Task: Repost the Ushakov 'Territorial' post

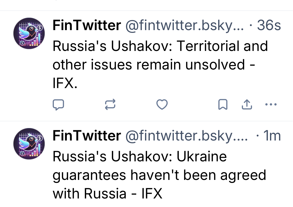Action: [x=110, y=105]
